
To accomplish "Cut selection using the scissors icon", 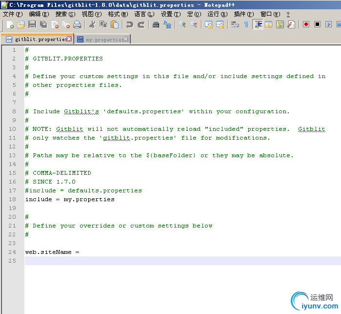I will pos(92,24).
